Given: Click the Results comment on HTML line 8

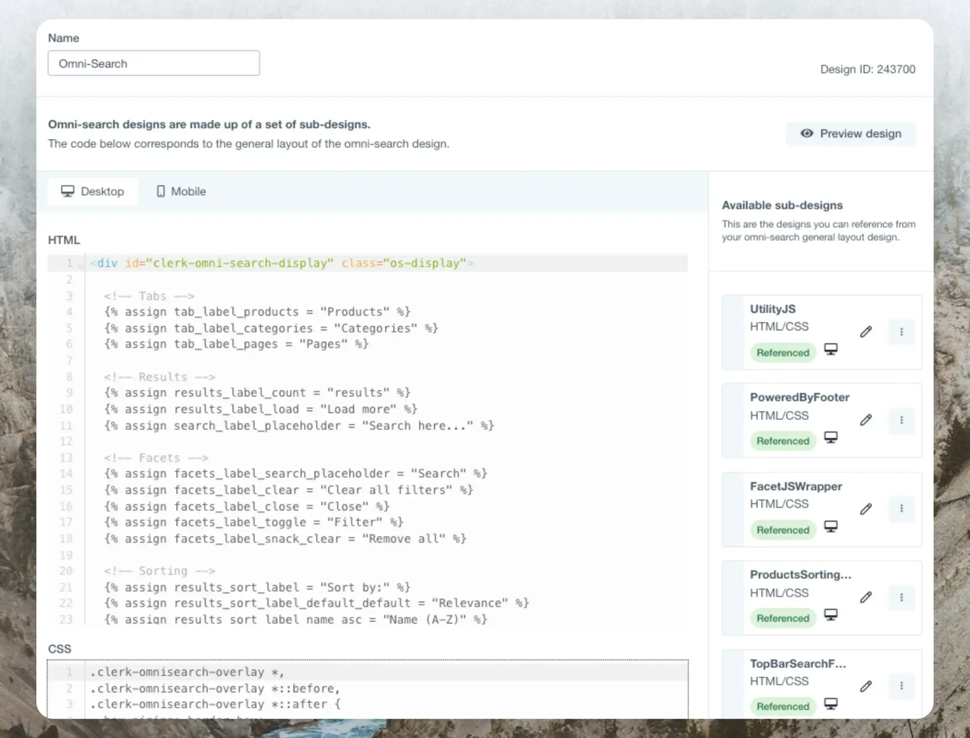Looking at the screenshot, I should coord(159,377).
